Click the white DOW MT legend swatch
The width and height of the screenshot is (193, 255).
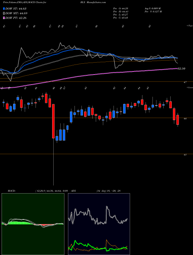pos(4,14)
